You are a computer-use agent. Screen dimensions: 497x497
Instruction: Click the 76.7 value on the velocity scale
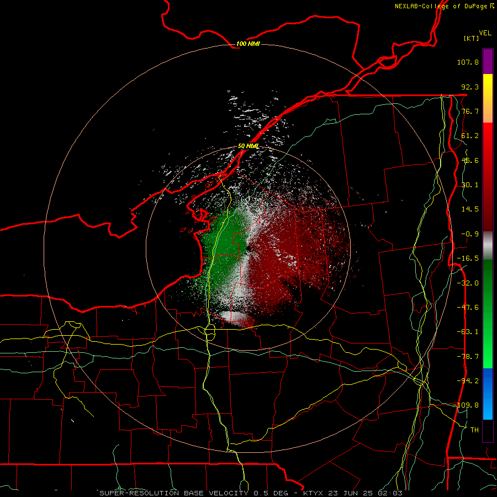click(x=470, y=111)
